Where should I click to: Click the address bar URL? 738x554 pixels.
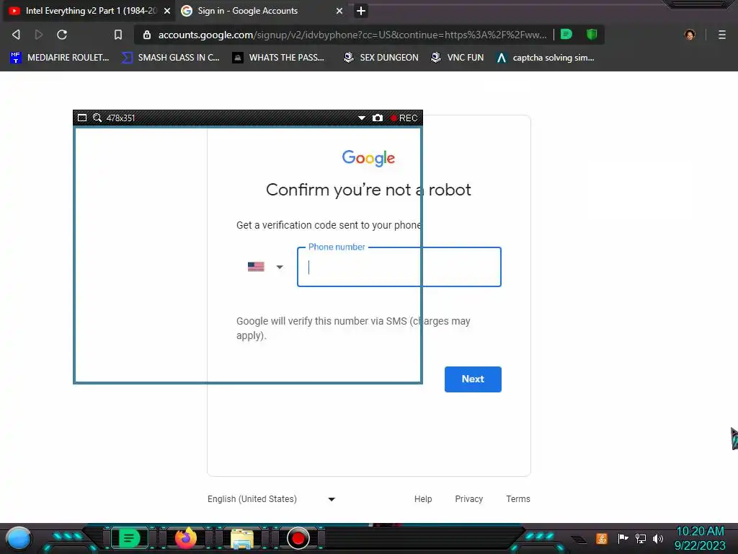coord(352,35)
